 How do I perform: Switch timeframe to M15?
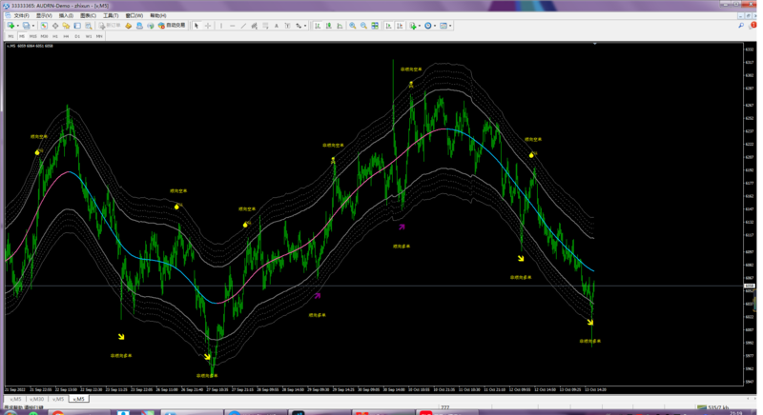33,36
